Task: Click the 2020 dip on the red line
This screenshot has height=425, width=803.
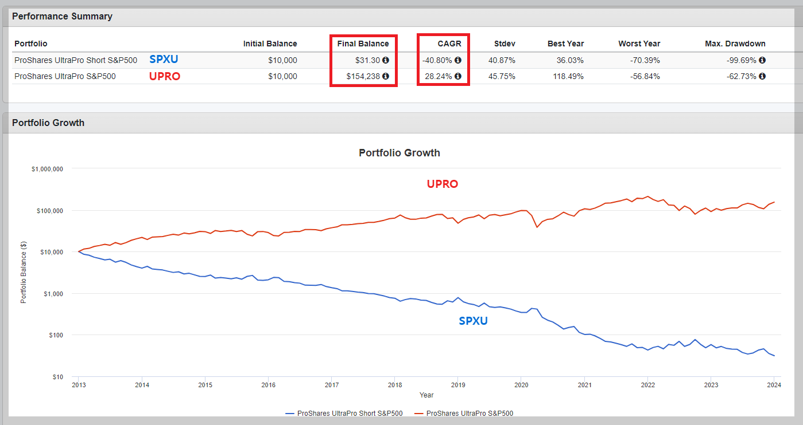Action: [537, 227]
